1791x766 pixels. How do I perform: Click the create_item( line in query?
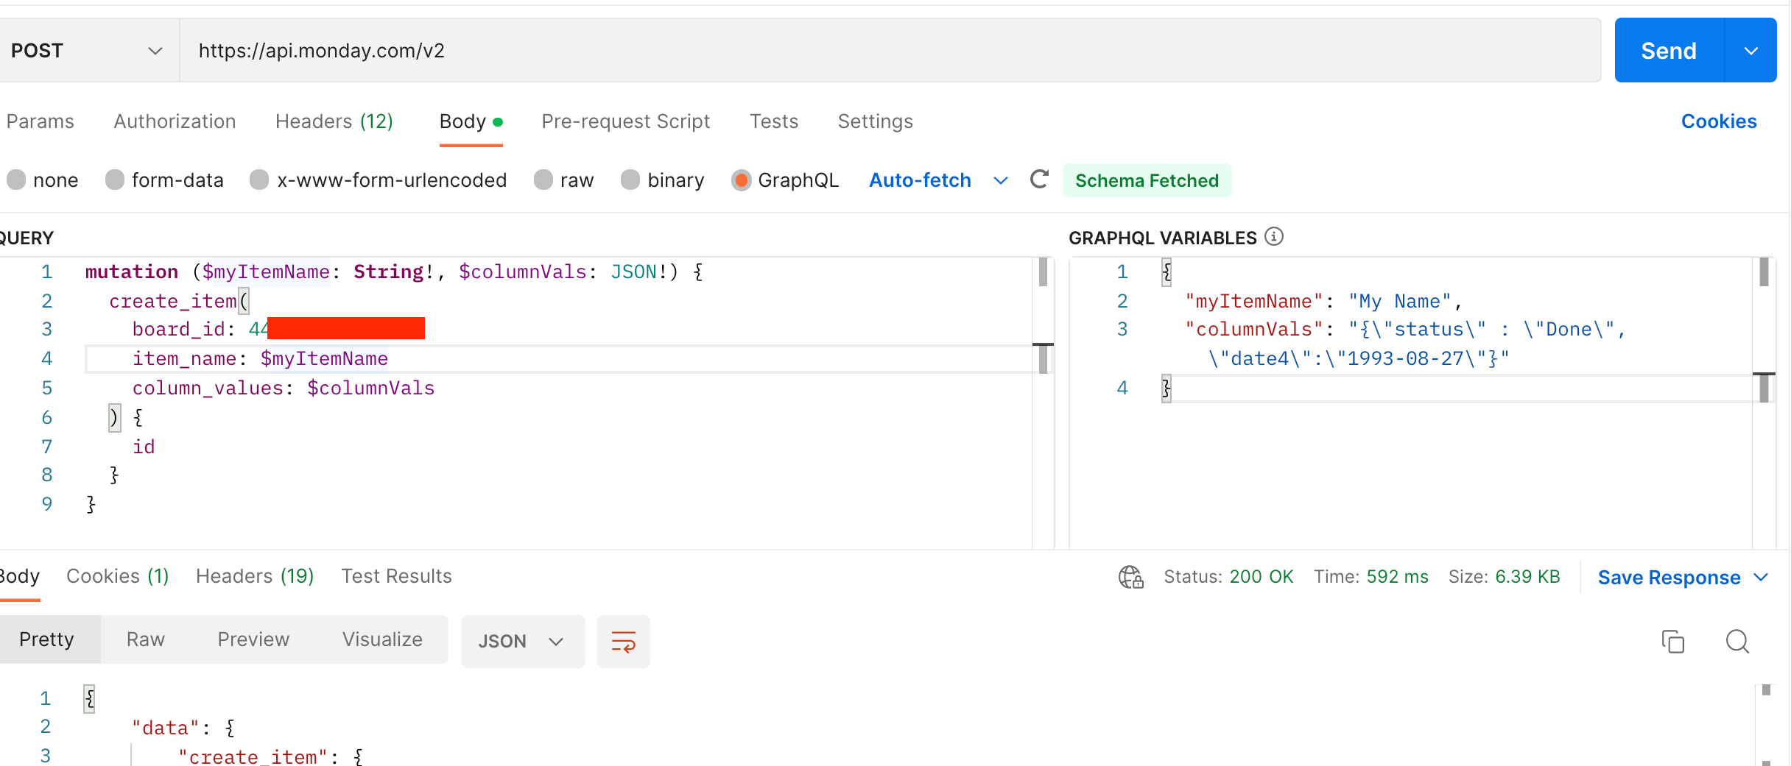tap(180, 301)
